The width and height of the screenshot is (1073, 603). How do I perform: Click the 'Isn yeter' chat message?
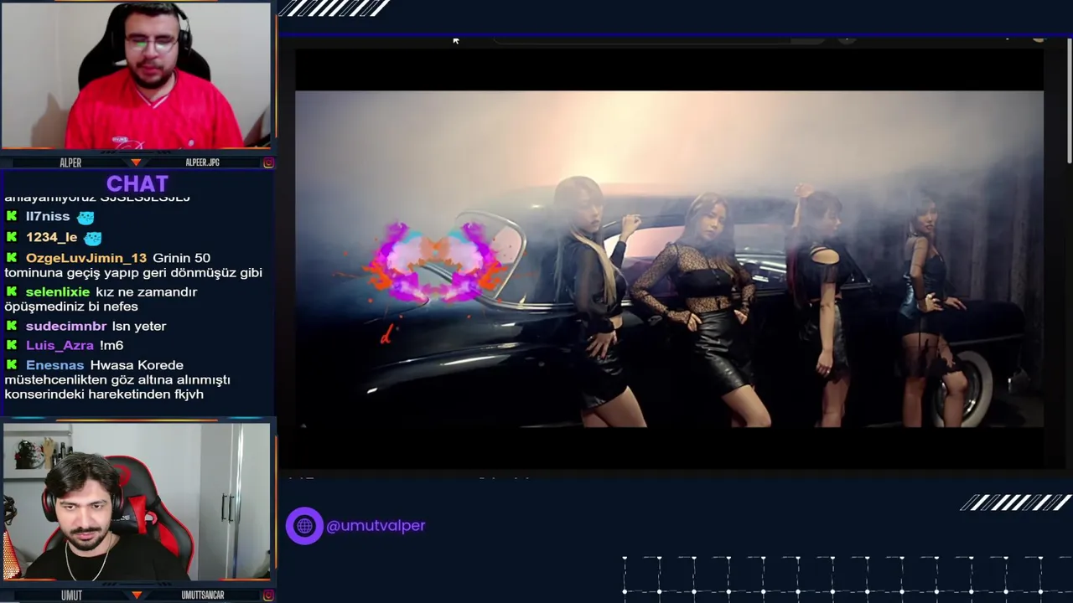(x=139, y=326)
